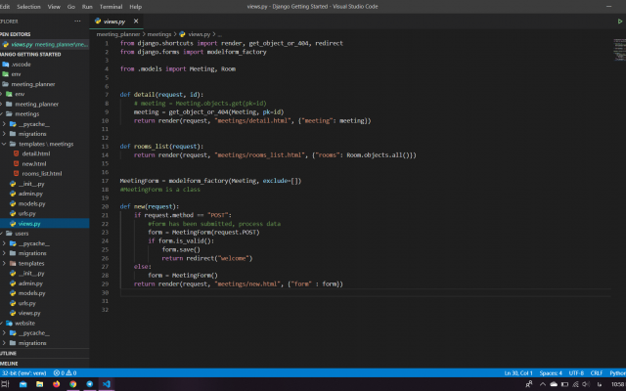Open the People tray icon
The image size is (626, 391).
point(529,384)
